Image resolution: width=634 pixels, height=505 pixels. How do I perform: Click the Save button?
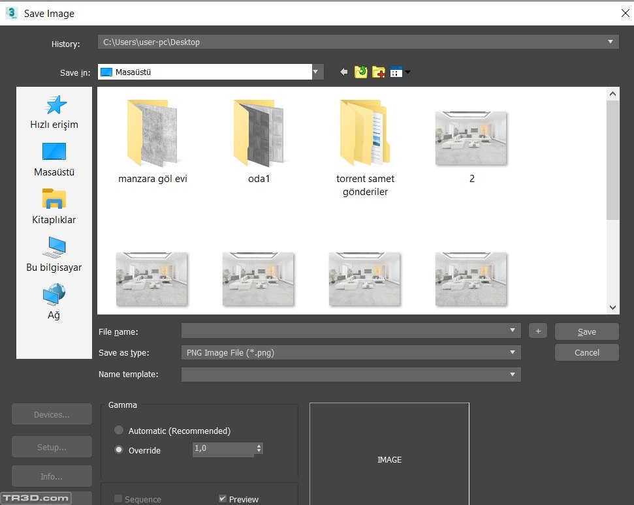tap(586, 331)
